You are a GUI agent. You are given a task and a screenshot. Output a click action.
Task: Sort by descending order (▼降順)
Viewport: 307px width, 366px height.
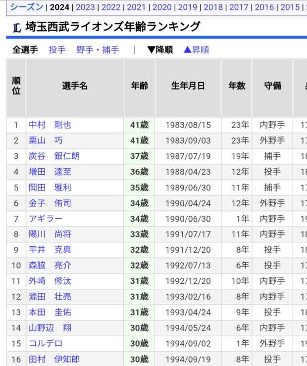159,49
